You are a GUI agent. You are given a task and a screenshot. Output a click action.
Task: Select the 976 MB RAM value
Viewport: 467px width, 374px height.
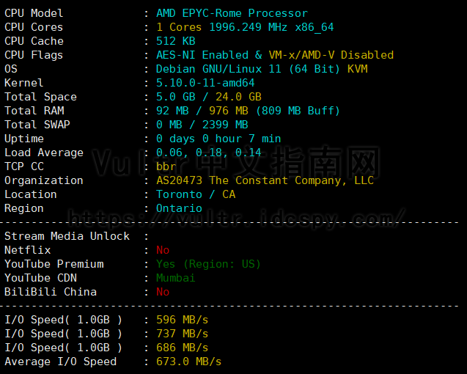[229, 111]
